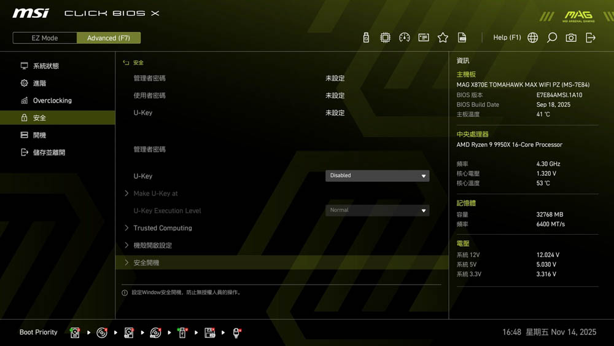
Task: Open the Overclocking menu in sidebar
Action: [x=52, y=100]
